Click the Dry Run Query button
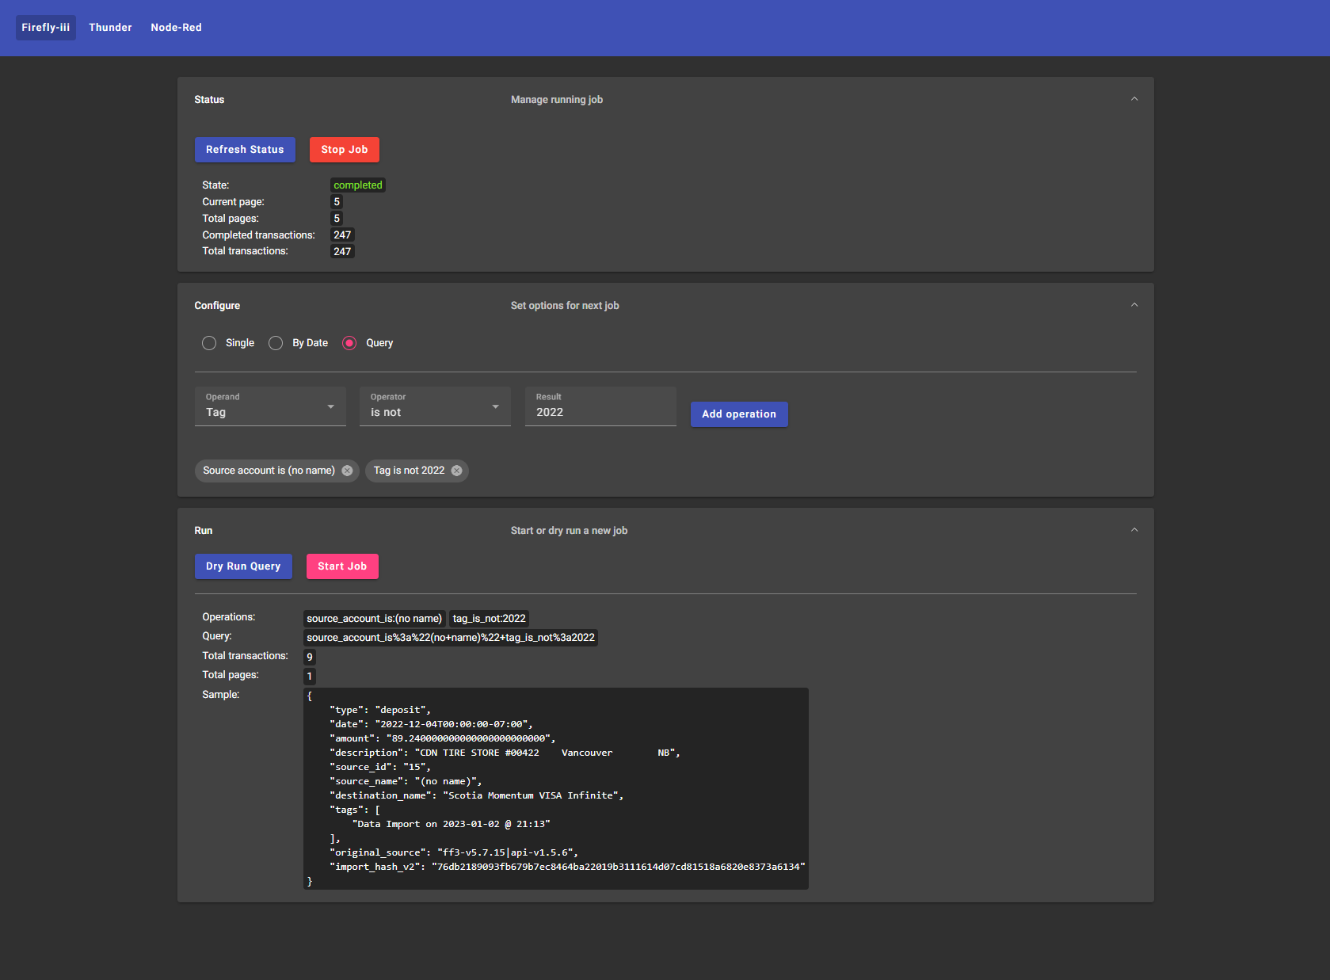The height and width of the screenshot is (980, 1330). [243, 566]
